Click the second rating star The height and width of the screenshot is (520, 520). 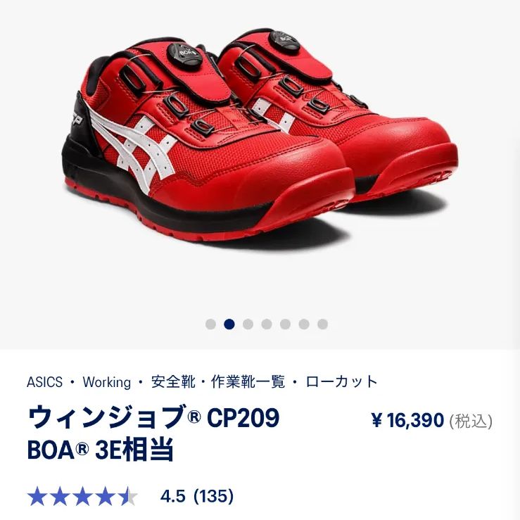[61, 497]
